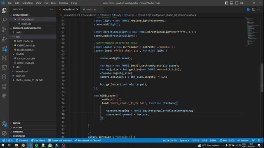Image resolution: width=264 pixels, height=148 pixels.
Task: Change HTML language mode in status bar
Action: tap(213, 141)
